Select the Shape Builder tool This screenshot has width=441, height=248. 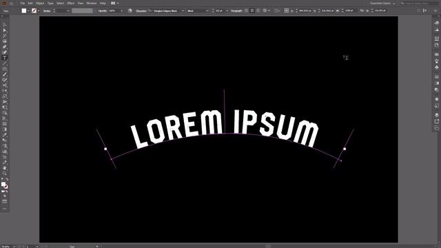coord(5,113)
